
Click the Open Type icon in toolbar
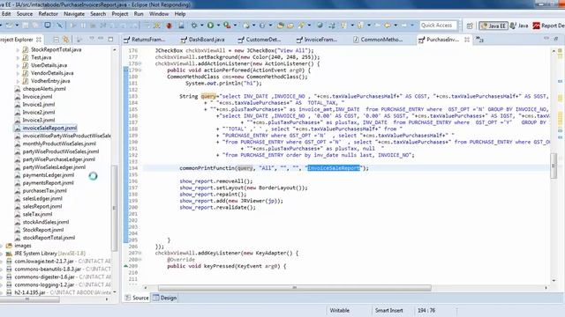281,26
